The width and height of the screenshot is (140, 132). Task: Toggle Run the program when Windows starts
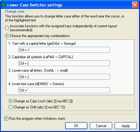6,119
